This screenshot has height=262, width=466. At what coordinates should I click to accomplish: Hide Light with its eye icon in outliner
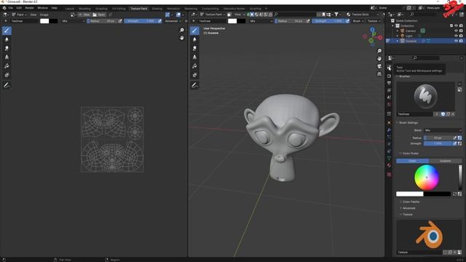click(x=457, y=36)
